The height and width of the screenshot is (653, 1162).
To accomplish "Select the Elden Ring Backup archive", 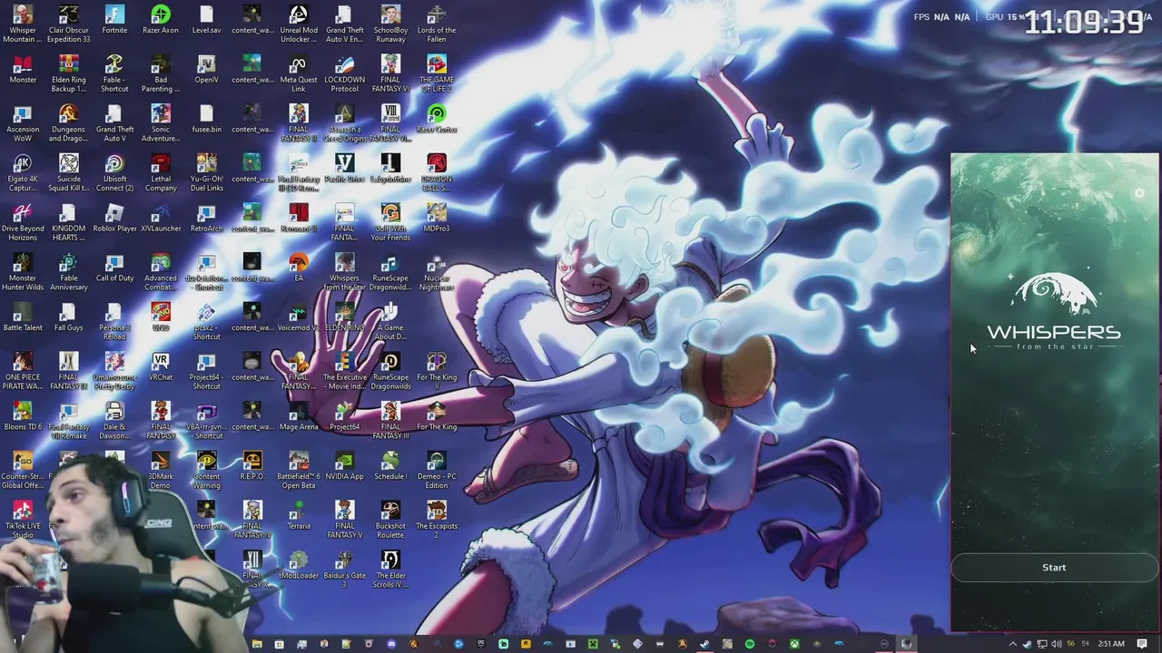I will coord(69,73).
